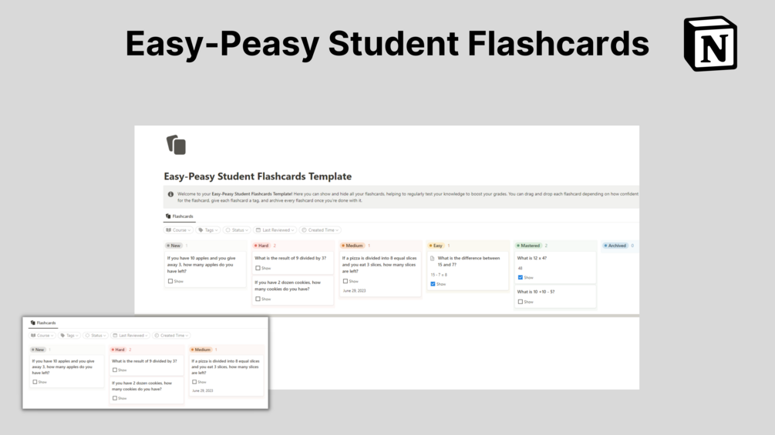Check Show on the inset preview apples card
The height and width of the screenshot is (435, 775).
coord(35,382)
